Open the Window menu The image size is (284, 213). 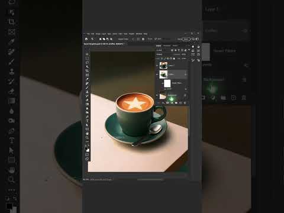click(139, 34)
